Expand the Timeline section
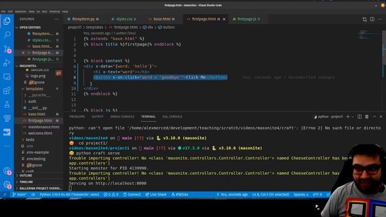The width and height of the screenshot is (386, 217). (x=26, y=182)
